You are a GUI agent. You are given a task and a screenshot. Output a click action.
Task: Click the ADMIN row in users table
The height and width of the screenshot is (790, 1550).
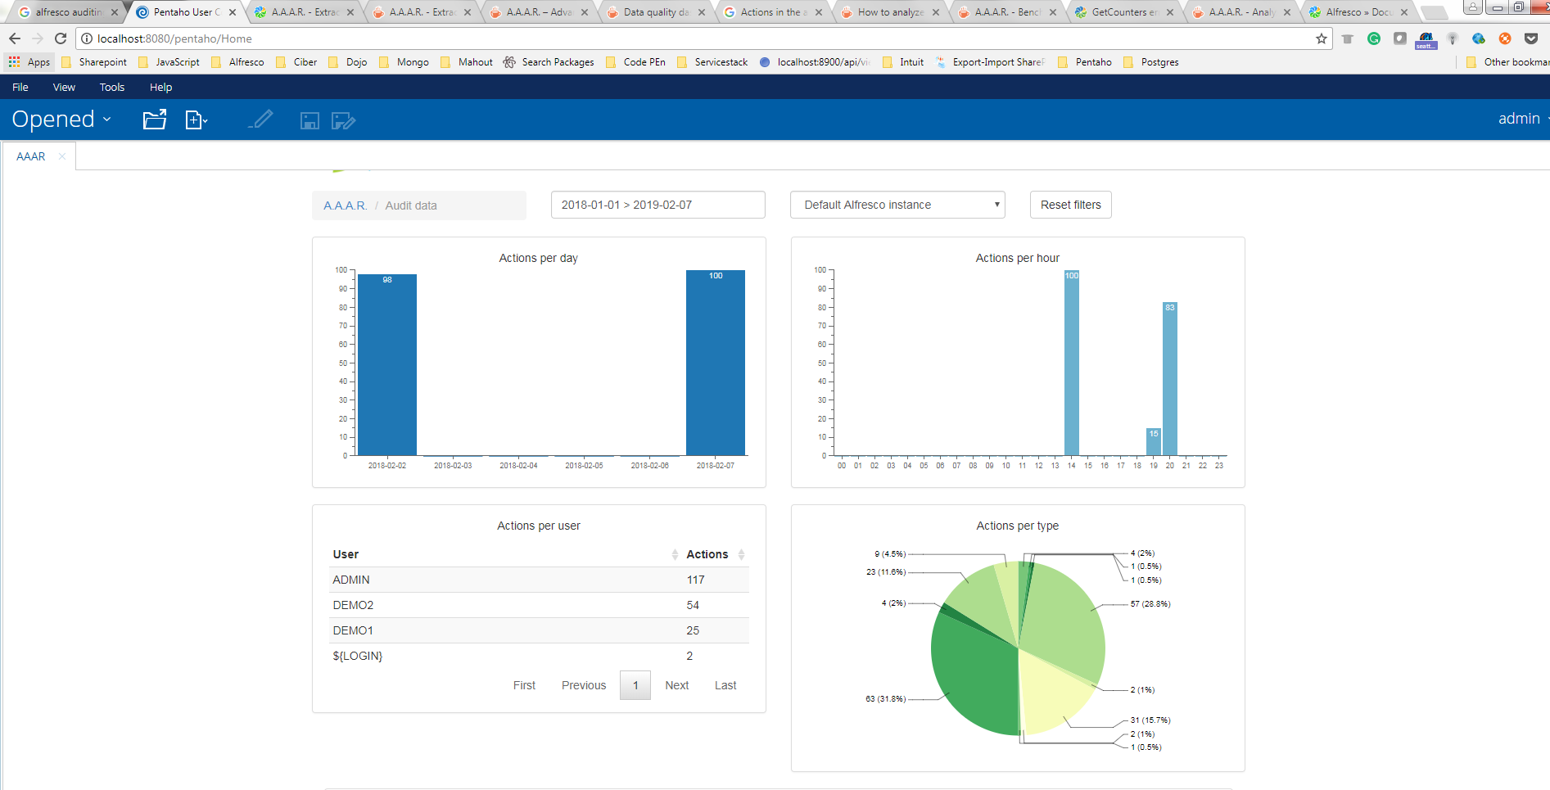pos(539,580)
